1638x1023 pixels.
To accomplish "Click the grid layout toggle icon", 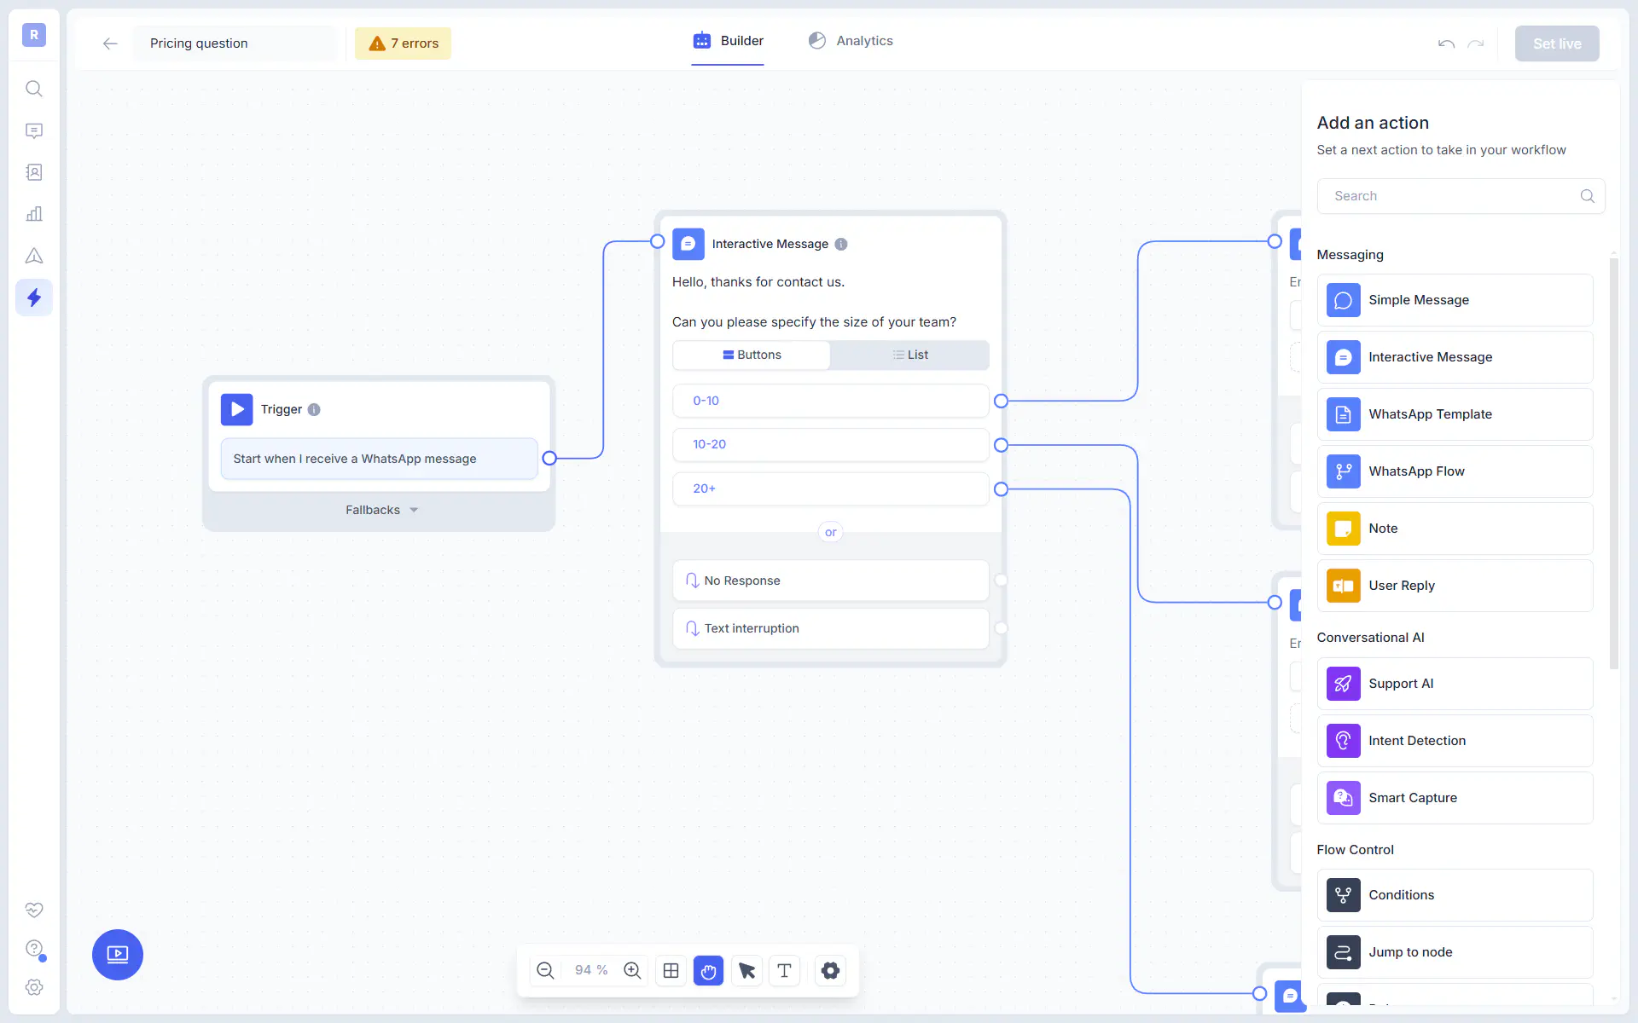I will [x=670, y=970].
